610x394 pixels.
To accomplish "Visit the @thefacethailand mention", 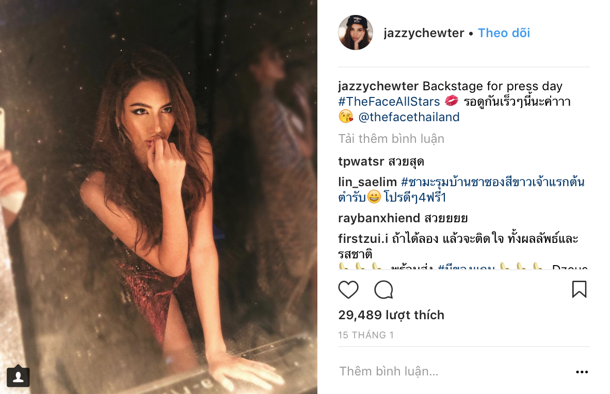I will click(x=409, y=117).
